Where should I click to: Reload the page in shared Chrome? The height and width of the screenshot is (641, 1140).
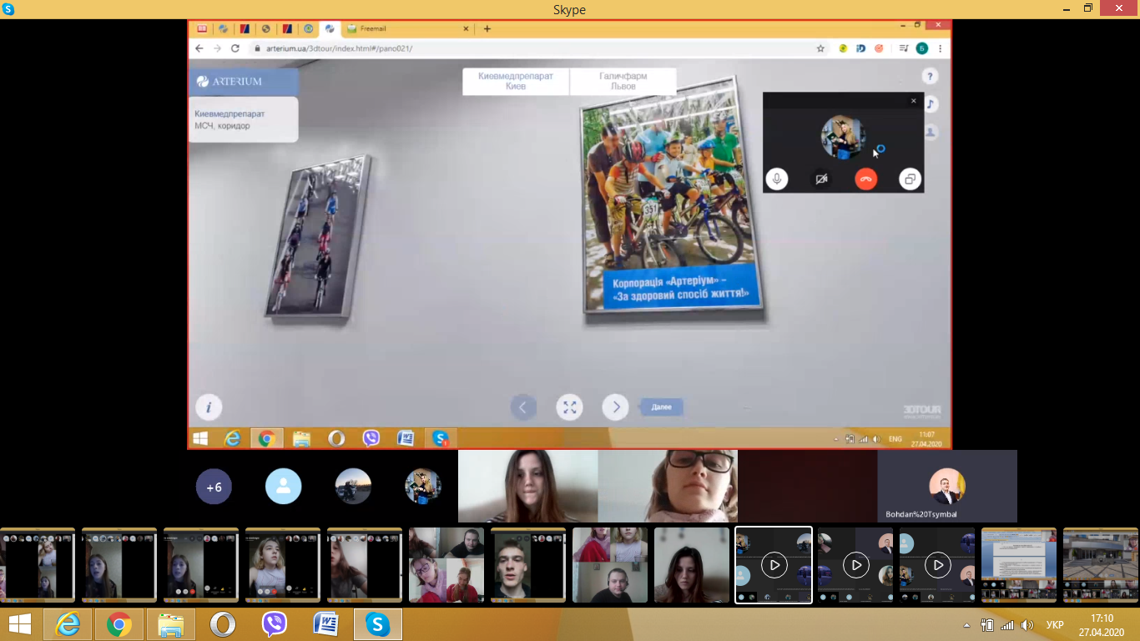pos(236,48)
